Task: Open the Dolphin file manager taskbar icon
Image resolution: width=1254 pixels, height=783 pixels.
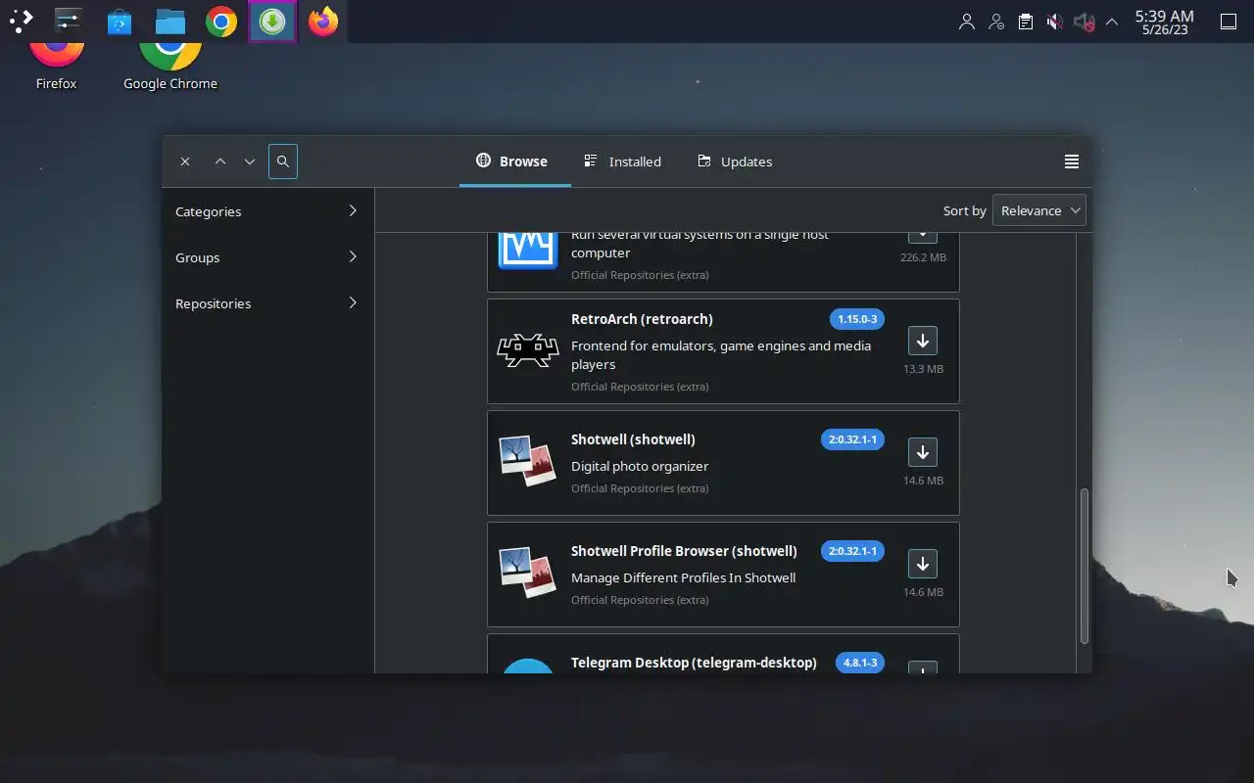Action: pyautogui.click(x=170, y=21)
